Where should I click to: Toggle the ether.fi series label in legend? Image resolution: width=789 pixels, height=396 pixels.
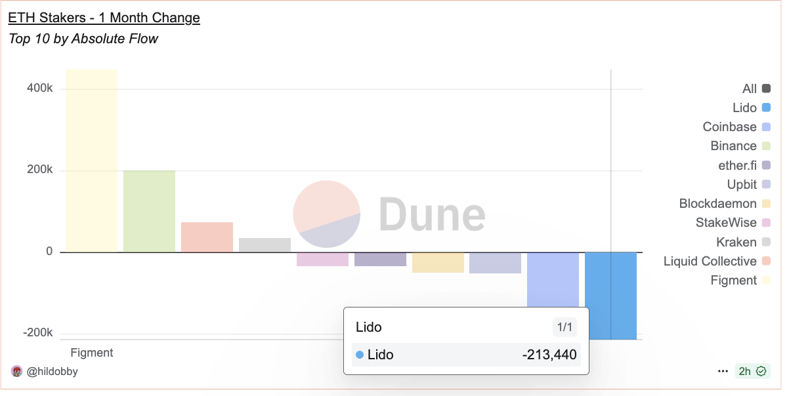point(737,166)
